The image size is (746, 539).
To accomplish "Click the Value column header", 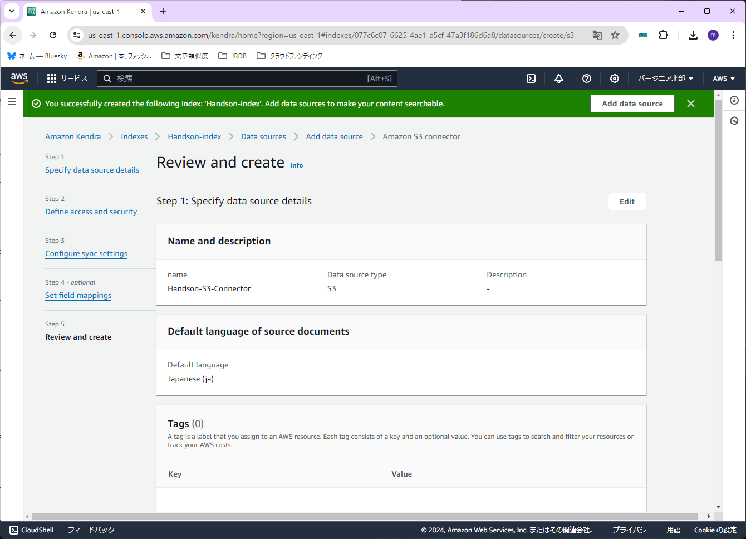I will click(x=401, y=474).
